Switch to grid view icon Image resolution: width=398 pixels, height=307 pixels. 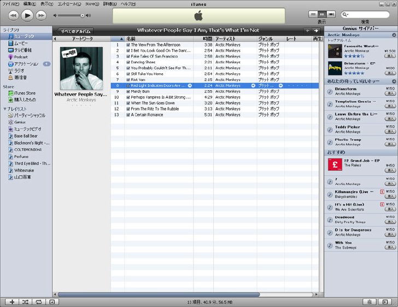click(322, 14)
